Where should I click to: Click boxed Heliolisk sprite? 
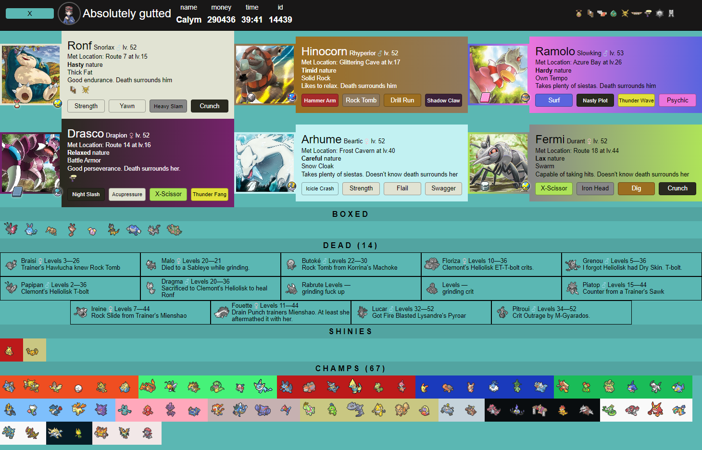tap(113, 229)
